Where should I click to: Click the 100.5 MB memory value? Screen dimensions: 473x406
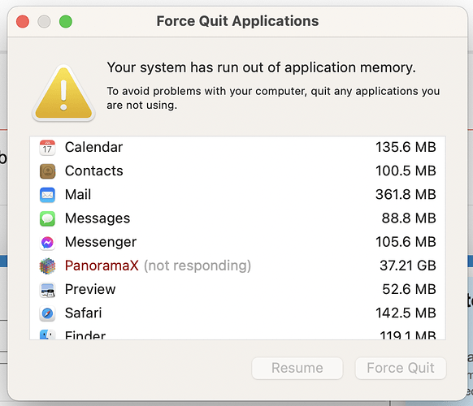[x=406, y=171]
